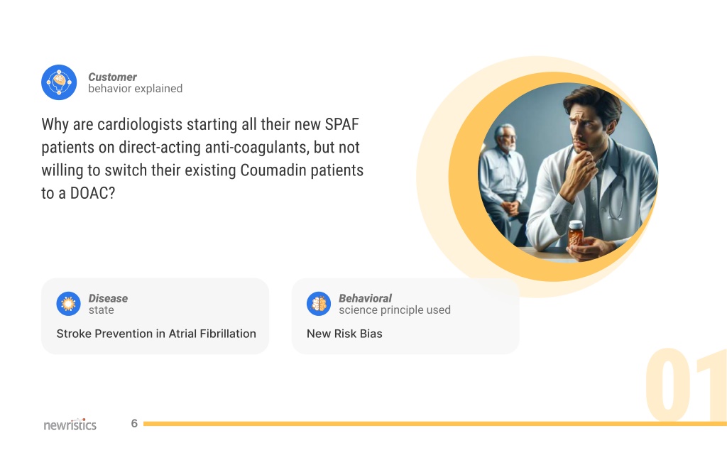The image size is (727, 460).
Task: Click the 'Disease state' label
Action: tap(108, 304)
